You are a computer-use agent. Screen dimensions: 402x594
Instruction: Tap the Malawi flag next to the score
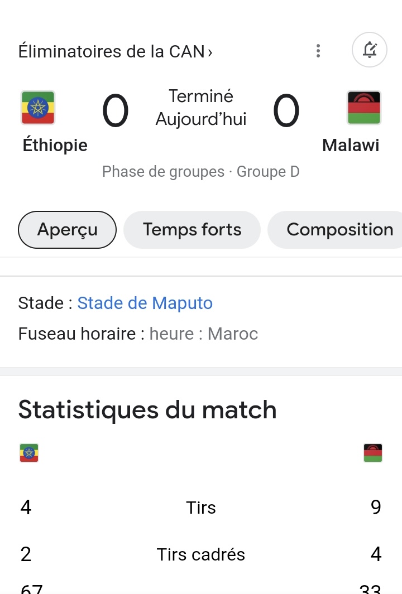point(364,108)
